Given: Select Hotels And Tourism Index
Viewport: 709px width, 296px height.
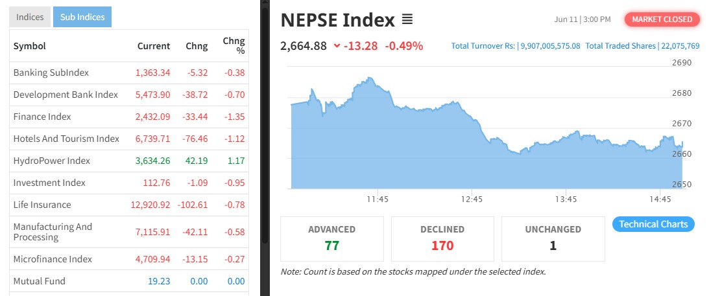Looking at the screenshot, I should coord(66,139).
